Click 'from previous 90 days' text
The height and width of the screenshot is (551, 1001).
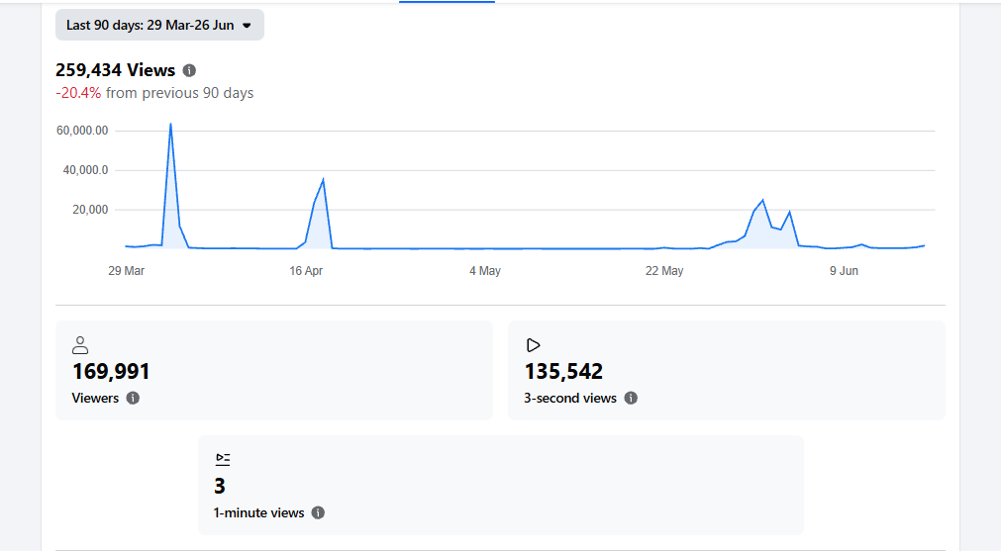click(179, 92)
